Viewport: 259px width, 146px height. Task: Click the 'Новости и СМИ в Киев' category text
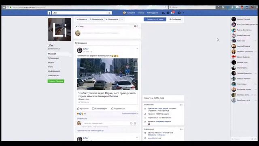point(154,98)
